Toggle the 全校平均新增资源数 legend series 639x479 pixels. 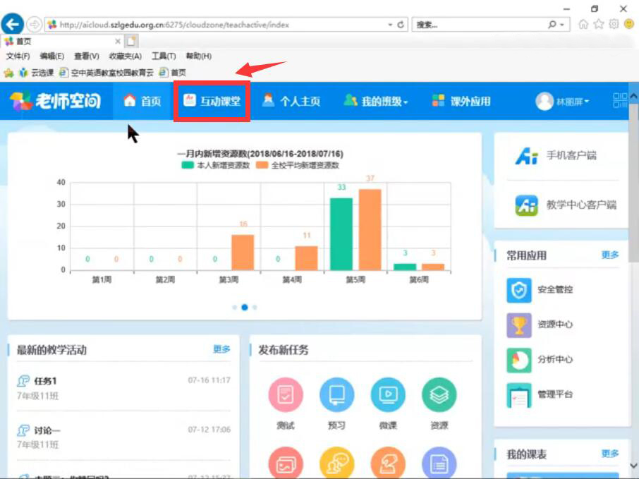298,165
